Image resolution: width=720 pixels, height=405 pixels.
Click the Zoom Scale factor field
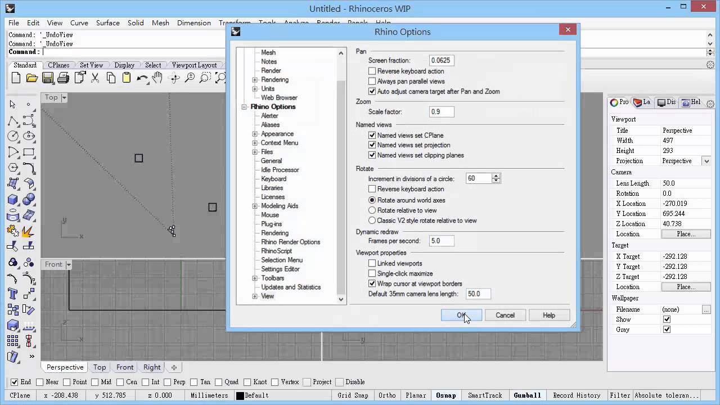point(442,112)
